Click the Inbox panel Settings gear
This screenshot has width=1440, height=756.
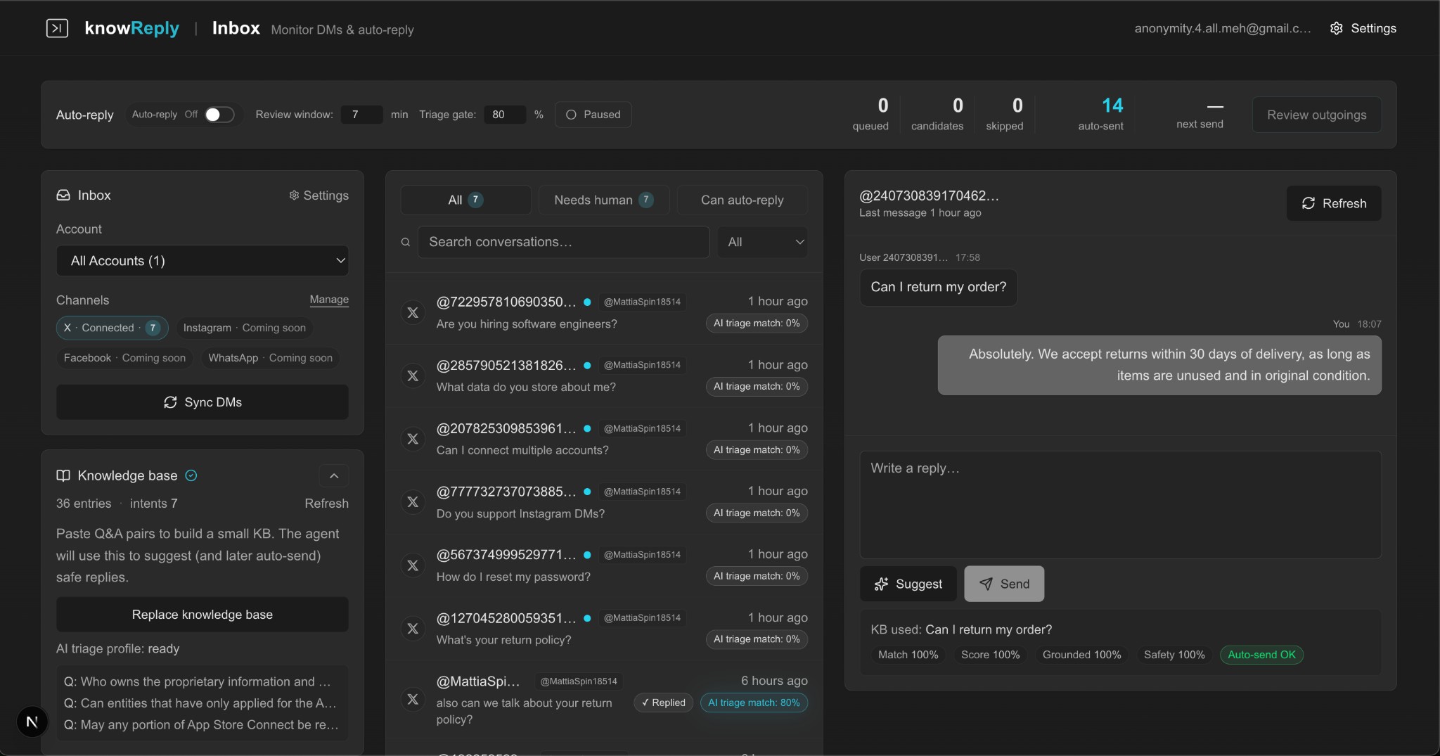point(295,196)
